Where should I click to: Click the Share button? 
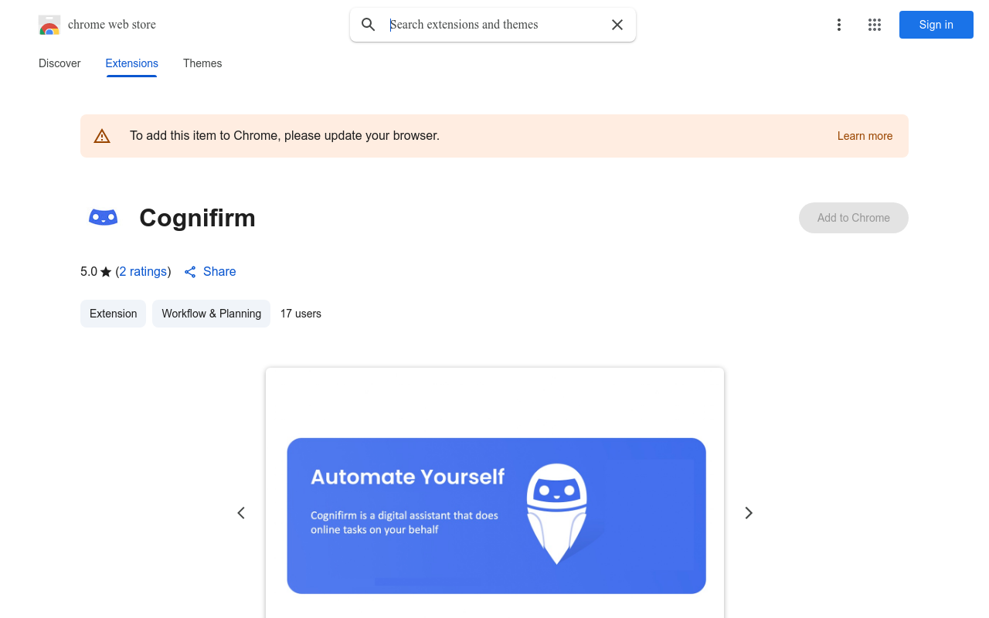pos(210,272)
